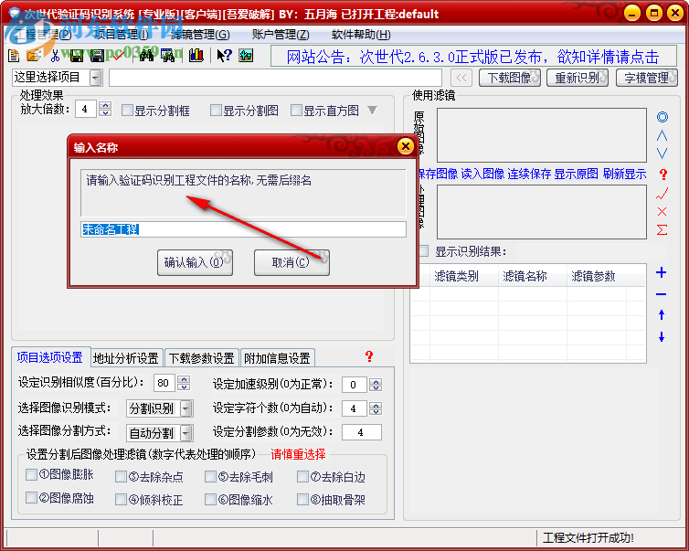Enable the ④倾斜校正 checkbox

pyautogui.click(x=121, y=500)
